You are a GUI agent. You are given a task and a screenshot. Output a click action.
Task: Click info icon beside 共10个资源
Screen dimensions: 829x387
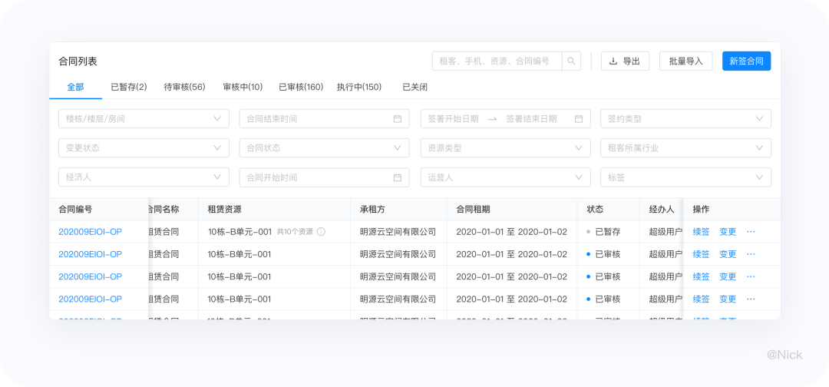[x=321, y=232]
